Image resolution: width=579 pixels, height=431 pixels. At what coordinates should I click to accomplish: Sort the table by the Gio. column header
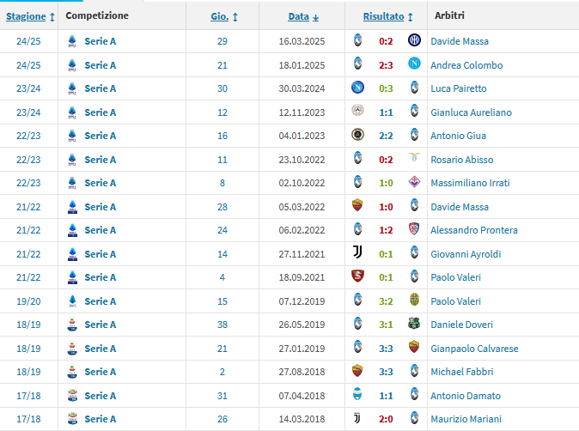point(220,16)
